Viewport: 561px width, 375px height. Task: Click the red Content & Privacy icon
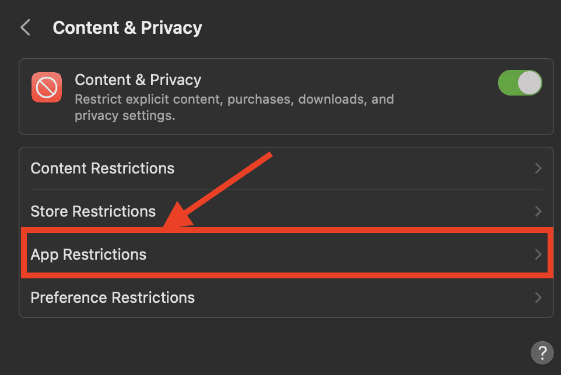click(x=47, y=88)
